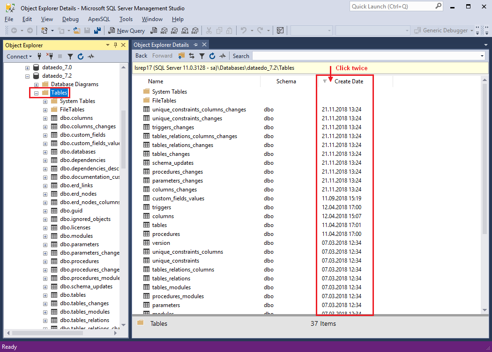Image resolution: width=492 pixels, height=352 pixels.
Task: Open an Analysis Services DAX query
Action: tap(194, 31)
